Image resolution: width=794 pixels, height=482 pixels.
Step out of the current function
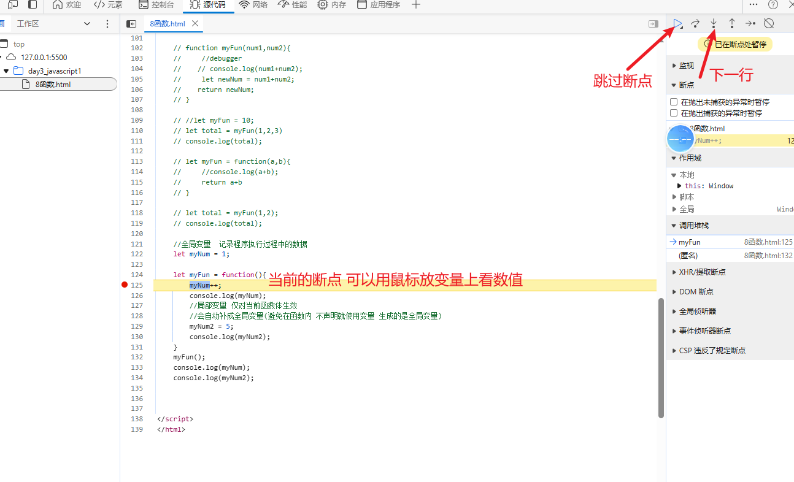pyautogui.click(x=732, y=23)
